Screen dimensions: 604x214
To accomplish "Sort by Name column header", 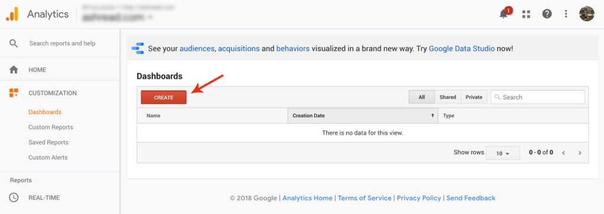I will [212, 115].
